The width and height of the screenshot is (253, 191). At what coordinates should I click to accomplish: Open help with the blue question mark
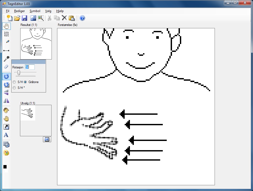[x=82, y=18]
